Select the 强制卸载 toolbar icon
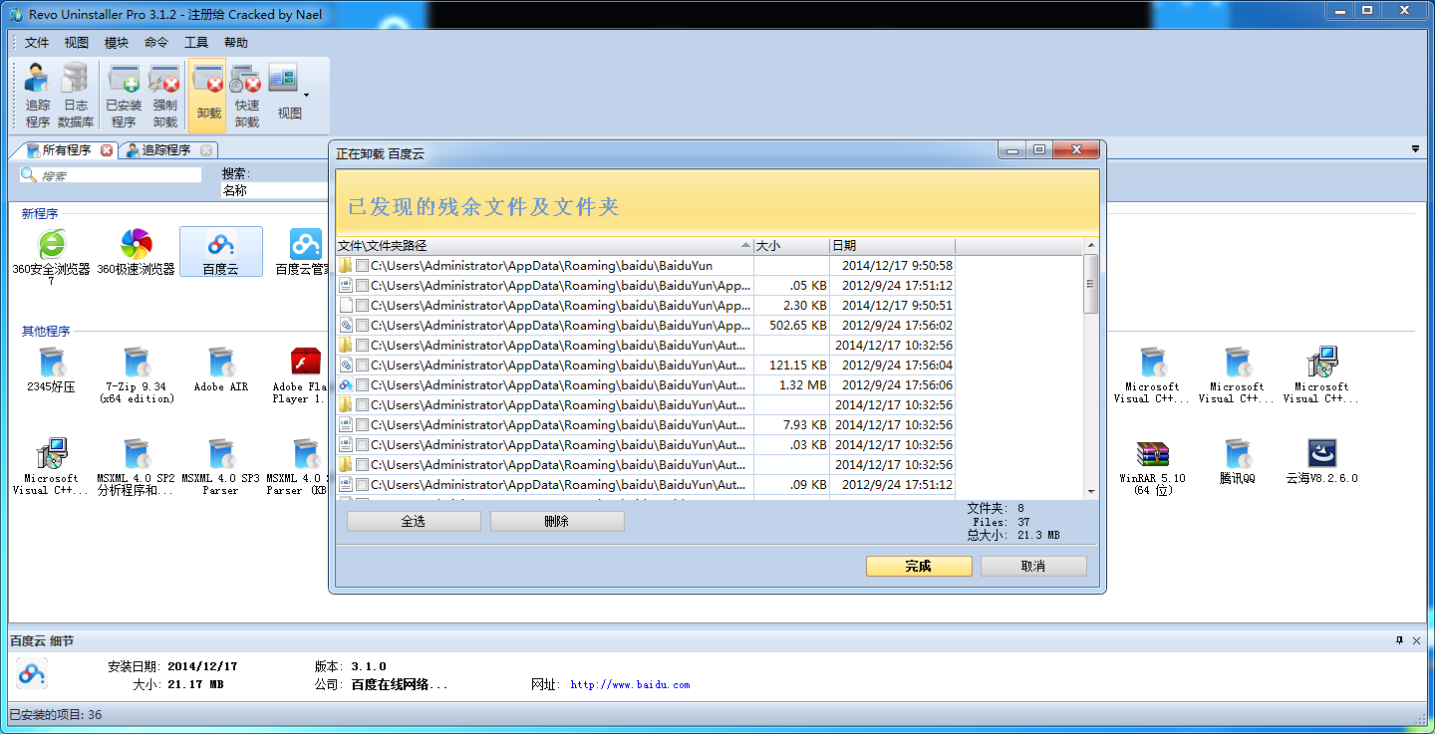Viewport: 1435px width, 734px height. coord(164,96)
